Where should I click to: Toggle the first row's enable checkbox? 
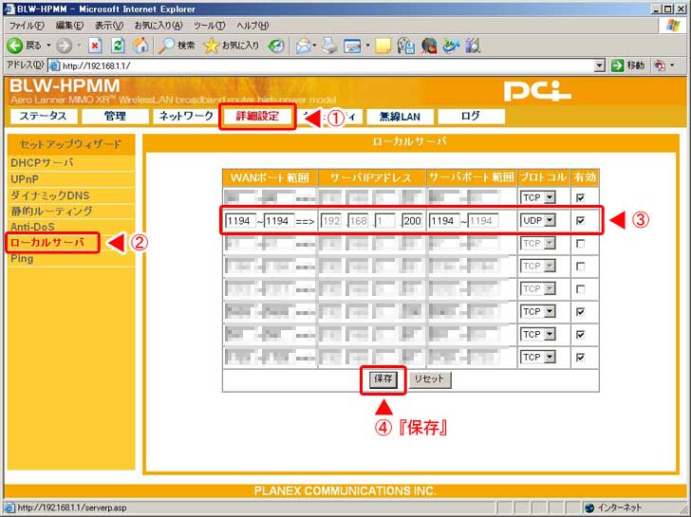[x=581, y=197]
